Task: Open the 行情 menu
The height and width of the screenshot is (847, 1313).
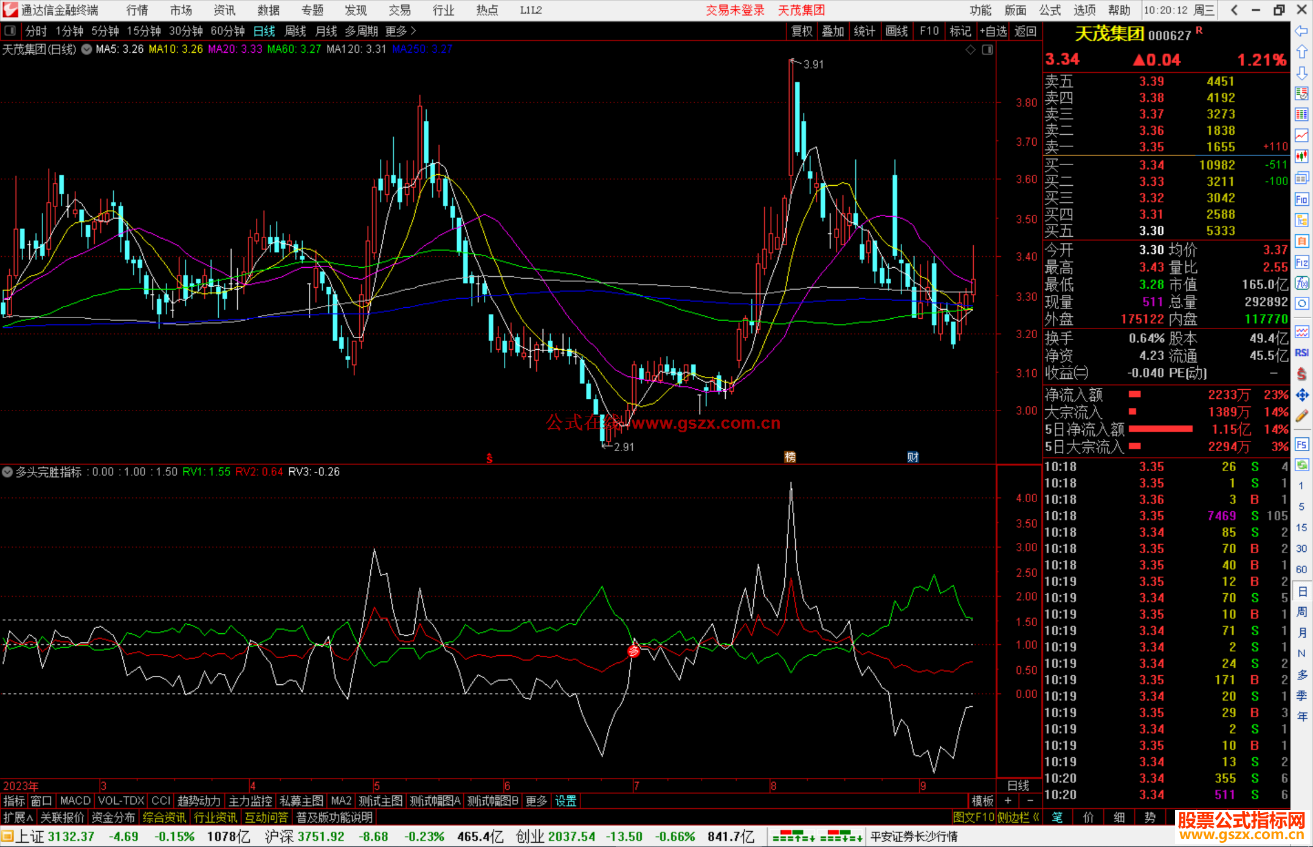Action: coord(137,10)
